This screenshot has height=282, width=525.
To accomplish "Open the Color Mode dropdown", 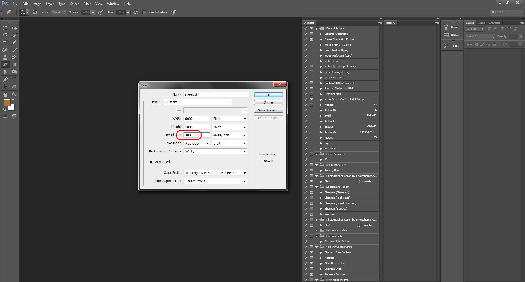I will (196, 143).
